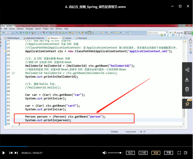
Task: Toggle Mark Occurrences toolbar button
Action: click(x=90, y=33)
